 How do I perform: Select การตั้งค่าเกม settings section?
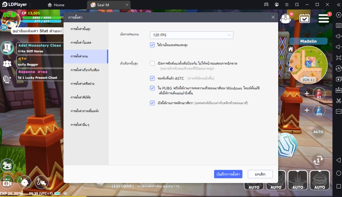pos(86,56)
